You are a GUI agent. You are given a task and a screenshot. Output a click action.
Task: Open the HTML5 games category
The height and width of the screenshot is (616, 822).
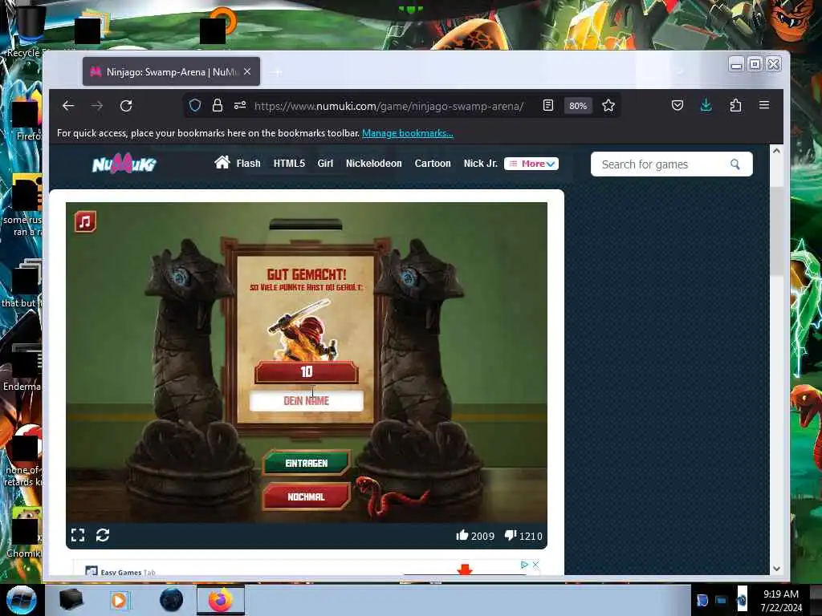[x=289, y=164]
